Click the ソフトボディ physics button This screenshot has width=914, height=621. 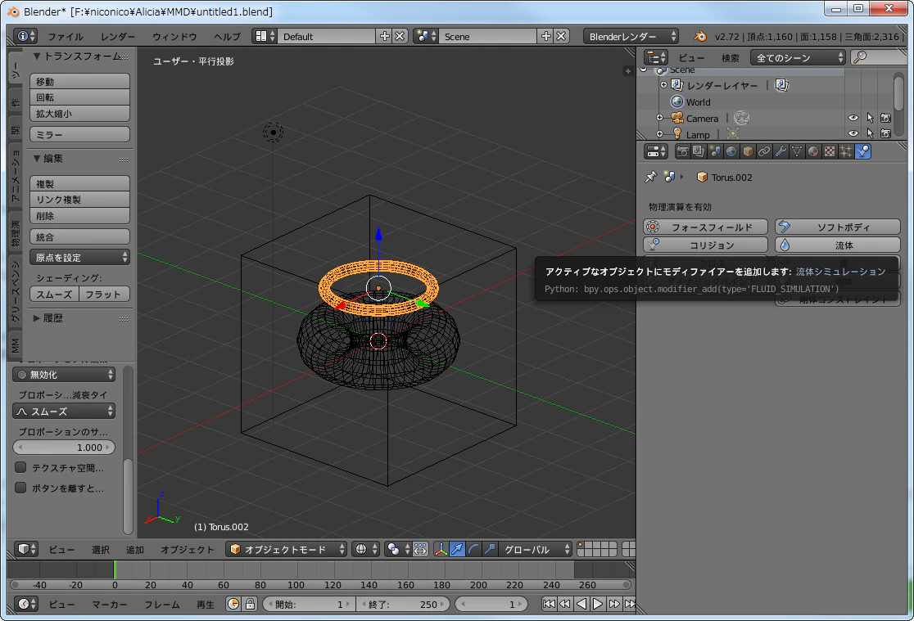pyautogui.click(x=838, y=227)
